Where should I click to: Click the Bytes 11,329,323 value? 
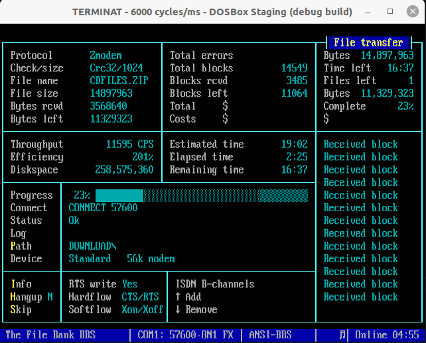pyautogui.click(x=388, y=93)
